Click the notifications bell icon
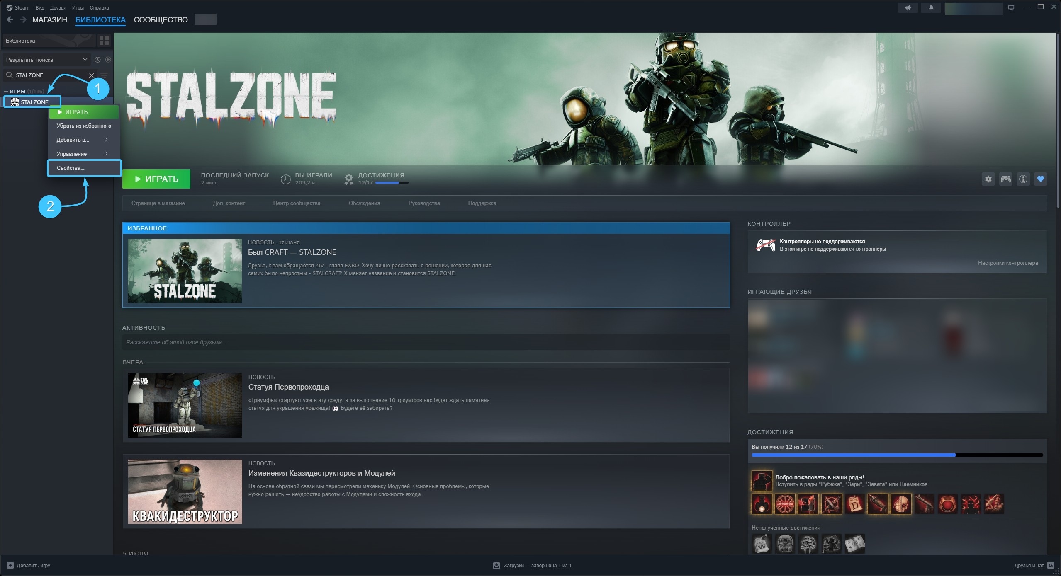Image resolution: width=1061 pixels, height=576 pixels. [931, 8]
